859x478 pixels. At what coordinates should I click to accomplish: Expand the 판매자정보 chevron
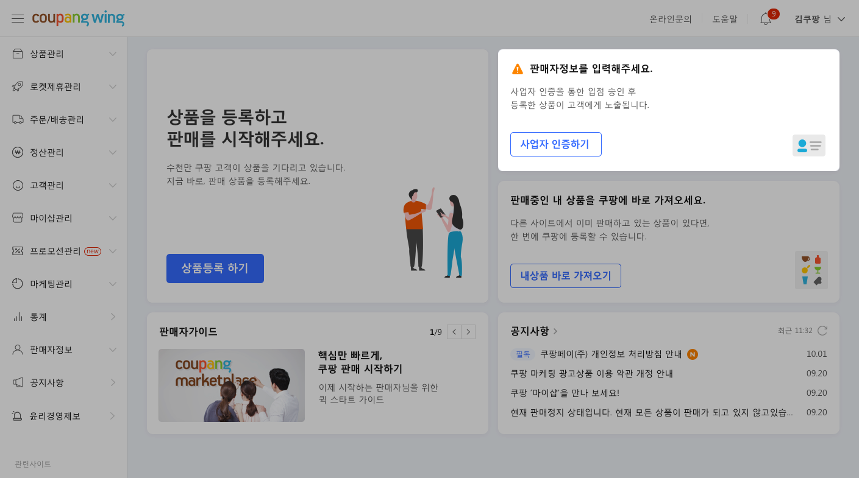[x=113, y=350]
